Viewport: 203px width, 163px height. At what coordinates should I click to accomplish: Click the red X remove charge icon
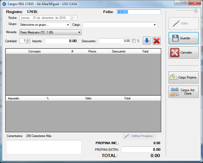156,41
